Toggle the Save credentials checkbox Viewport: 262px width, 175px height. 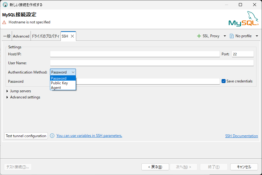click(x=224, y=81)
